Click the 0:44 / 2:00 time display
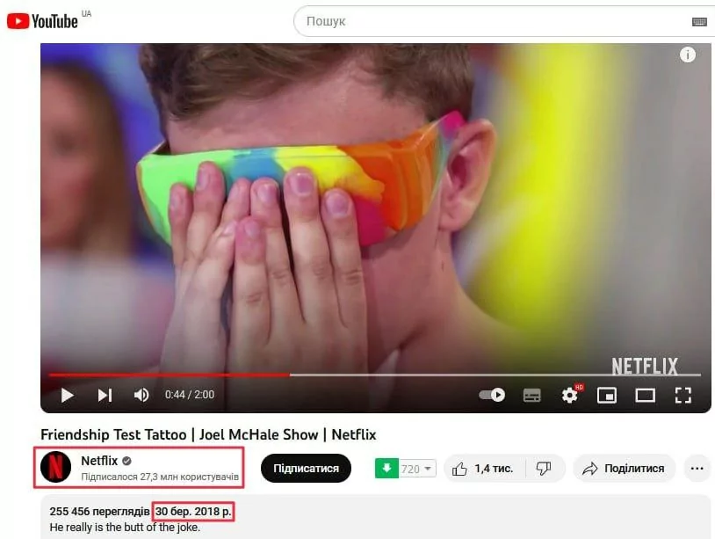 190,395
